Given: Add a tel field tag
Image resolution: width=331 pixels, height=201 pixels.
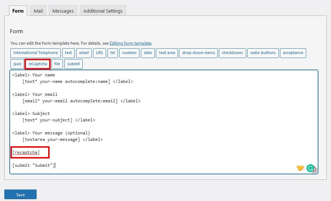Looking at the screenshot, I should click(112, 53).
